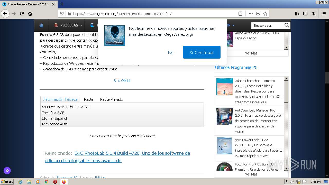
Task: Show sidebars icon in toolbar
Action: (x=305, y=14)
